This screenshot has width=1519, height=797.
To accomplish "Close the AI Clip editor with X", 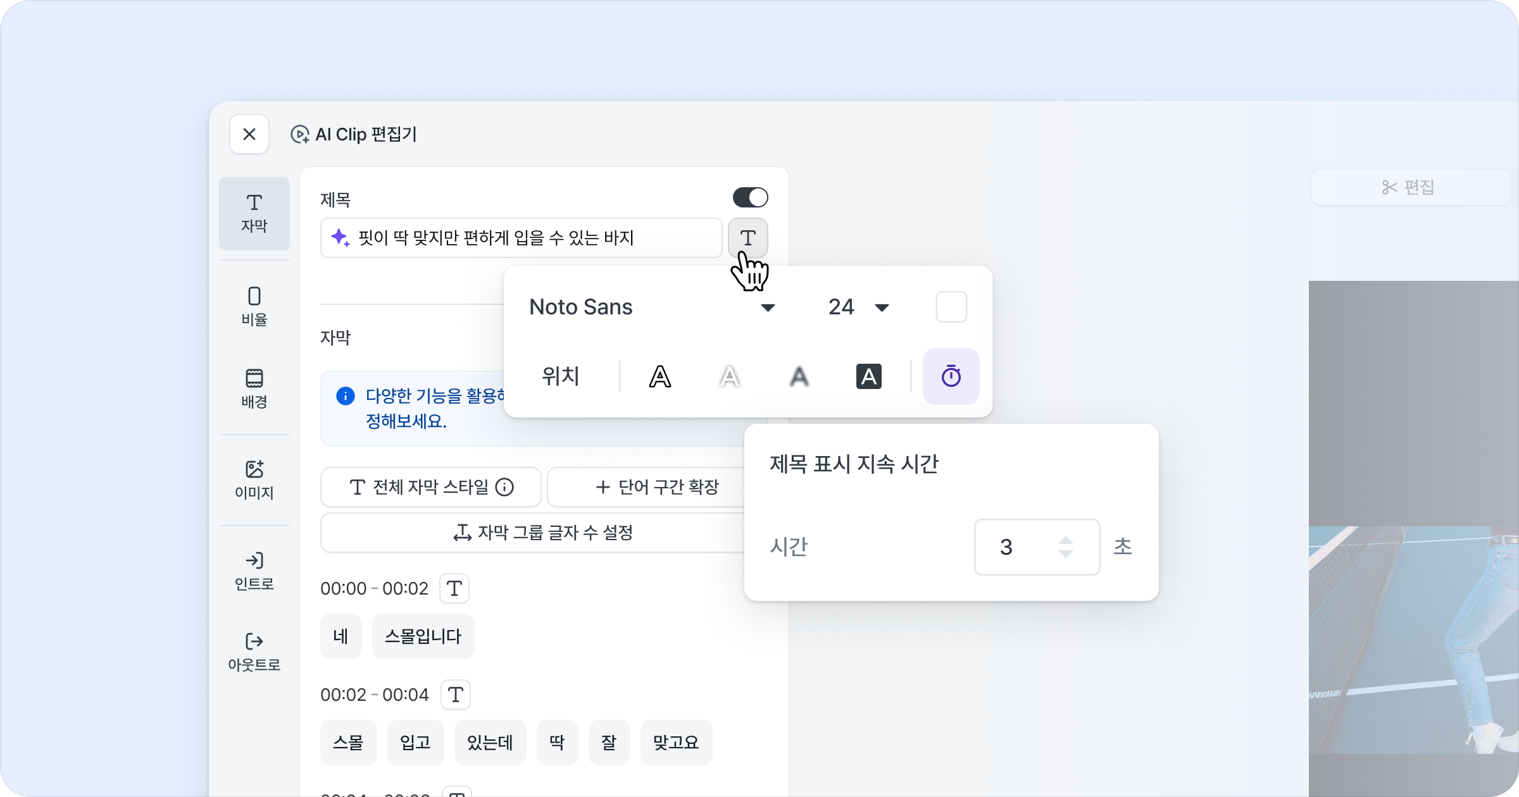I will click(x=249, y=134).
